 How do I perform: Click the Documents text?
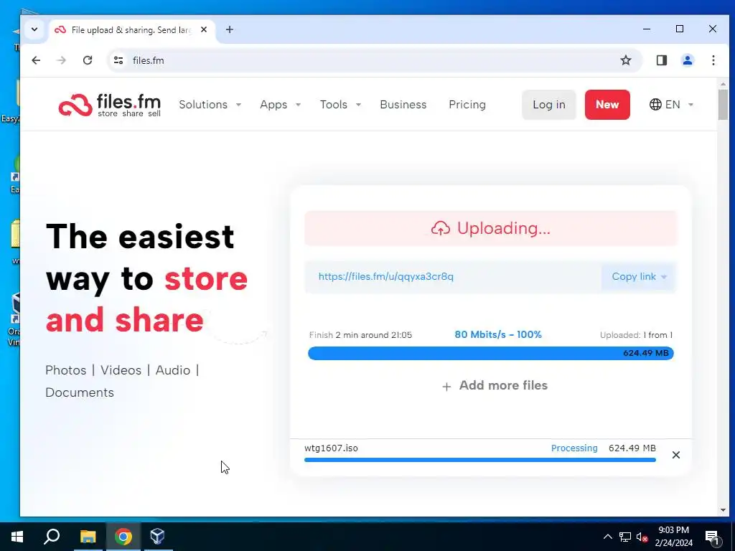(x=80, y=392)
